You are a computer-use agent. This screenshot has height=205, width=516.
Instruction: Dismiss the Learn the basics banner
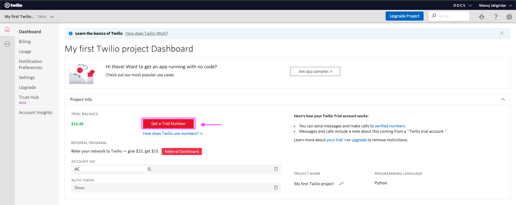[x=502, y=33]
